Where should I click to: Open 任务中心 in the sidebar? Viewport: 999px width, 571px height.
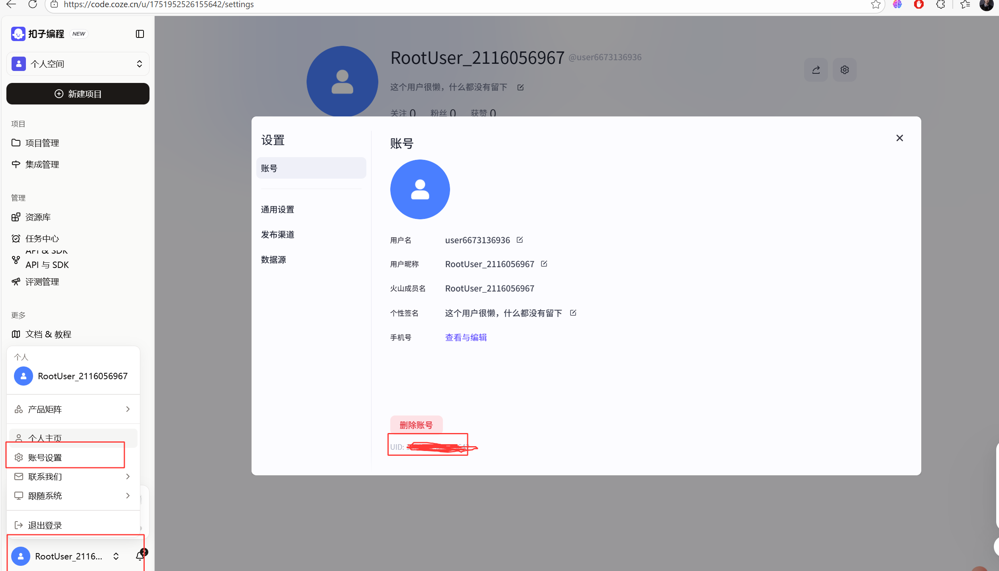[x=42, y=238]
